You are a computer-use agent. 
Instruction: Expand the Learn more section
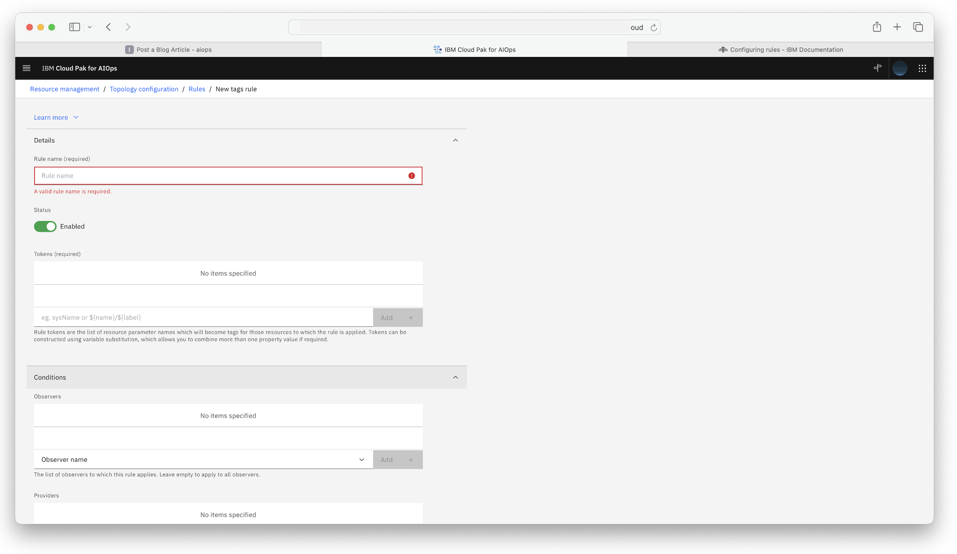point(56,117)
